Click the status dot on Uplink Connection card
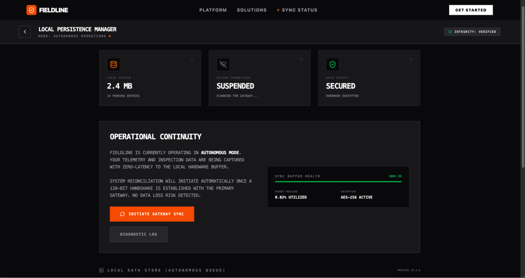Screen dimensions: 525x278 coord(301,59)
